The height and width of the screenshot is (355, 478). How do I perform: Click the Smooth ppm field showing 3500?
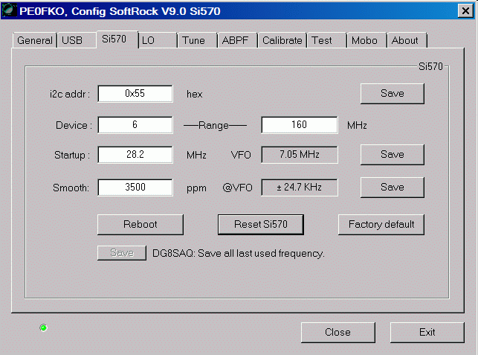tap(135, 188)
